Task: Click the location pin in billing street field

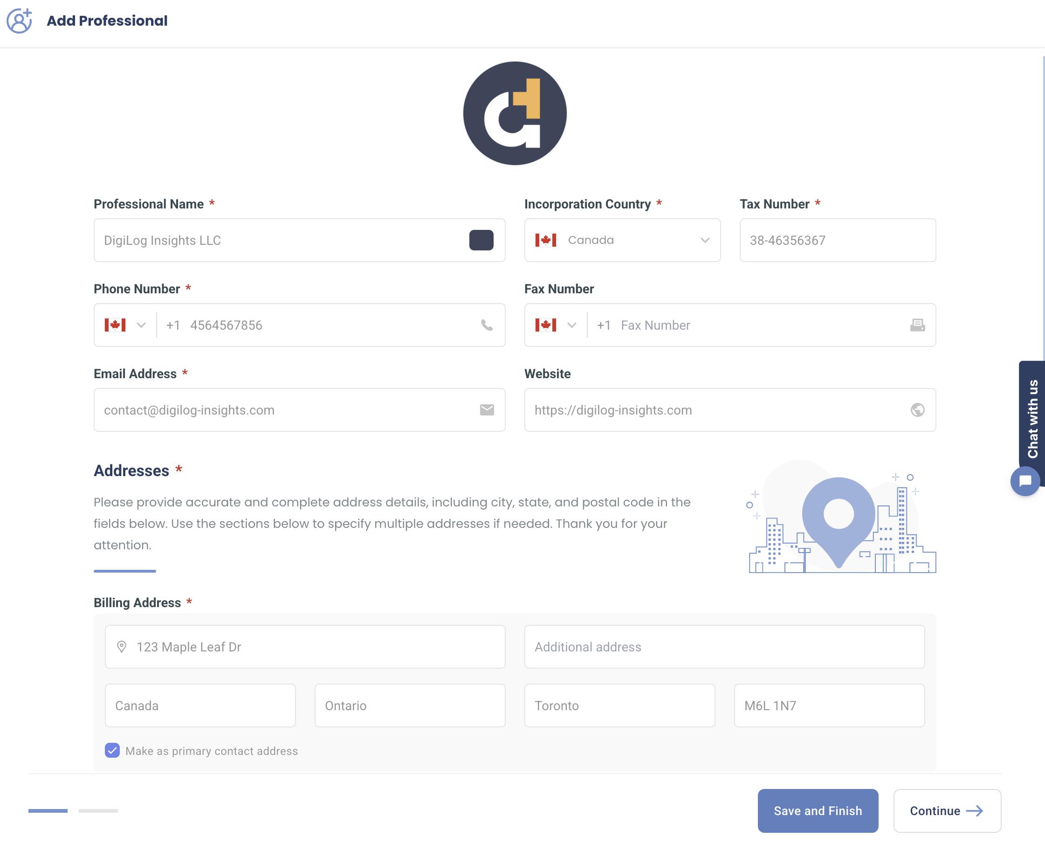Action: (122, 647)
